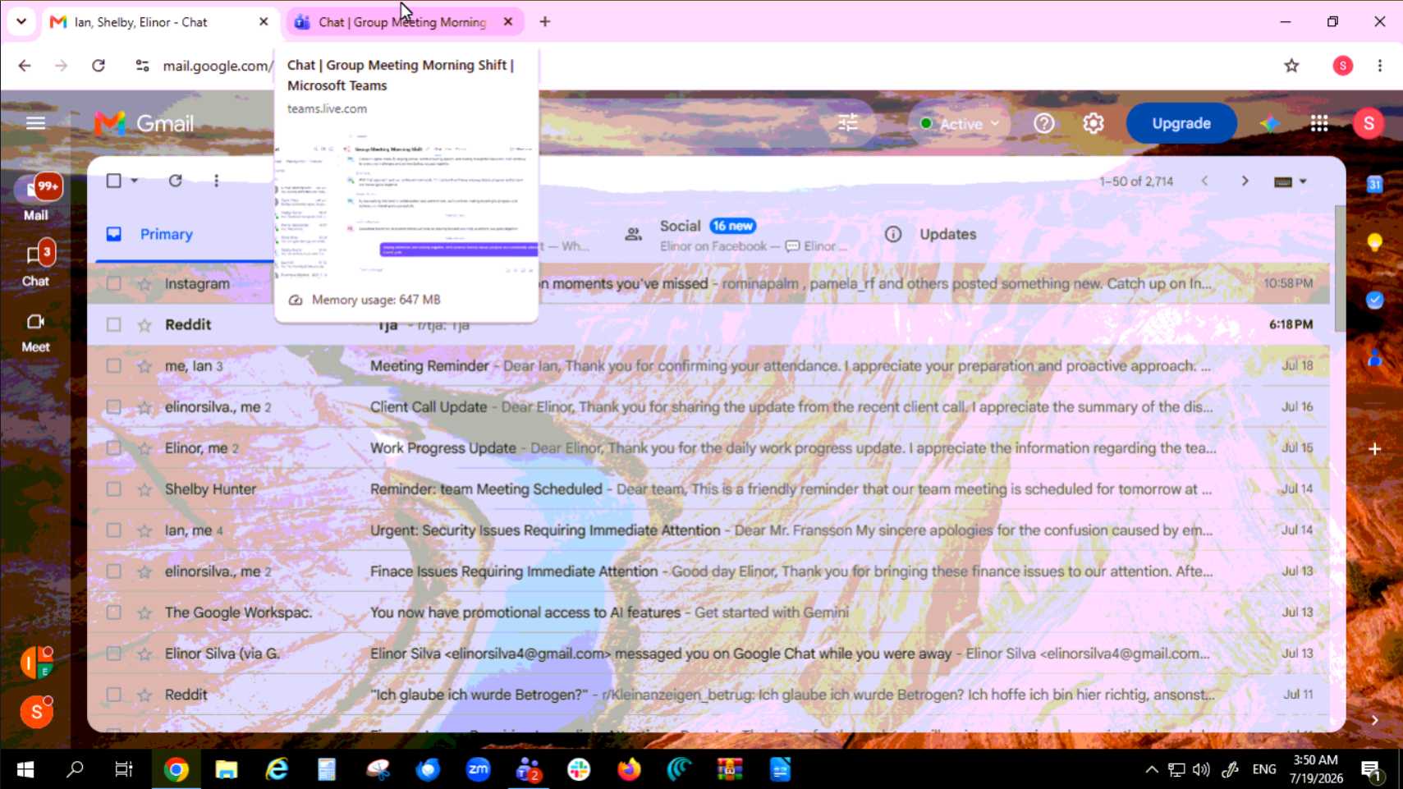Select the Meeting Reminder email checkbox
The height and width of the screenshot is (789, 1403).
tap(114, 366)
